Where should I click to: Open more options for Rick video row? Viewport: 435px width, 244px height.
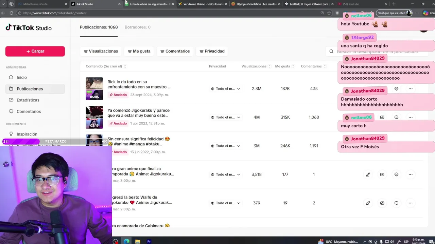pyautogui.click(x=411, y=89)
